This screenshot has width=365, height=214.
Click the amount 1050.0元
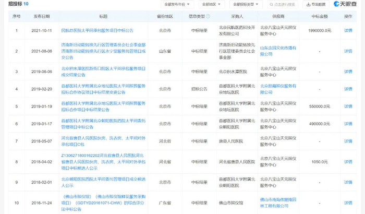pos(320,162)
